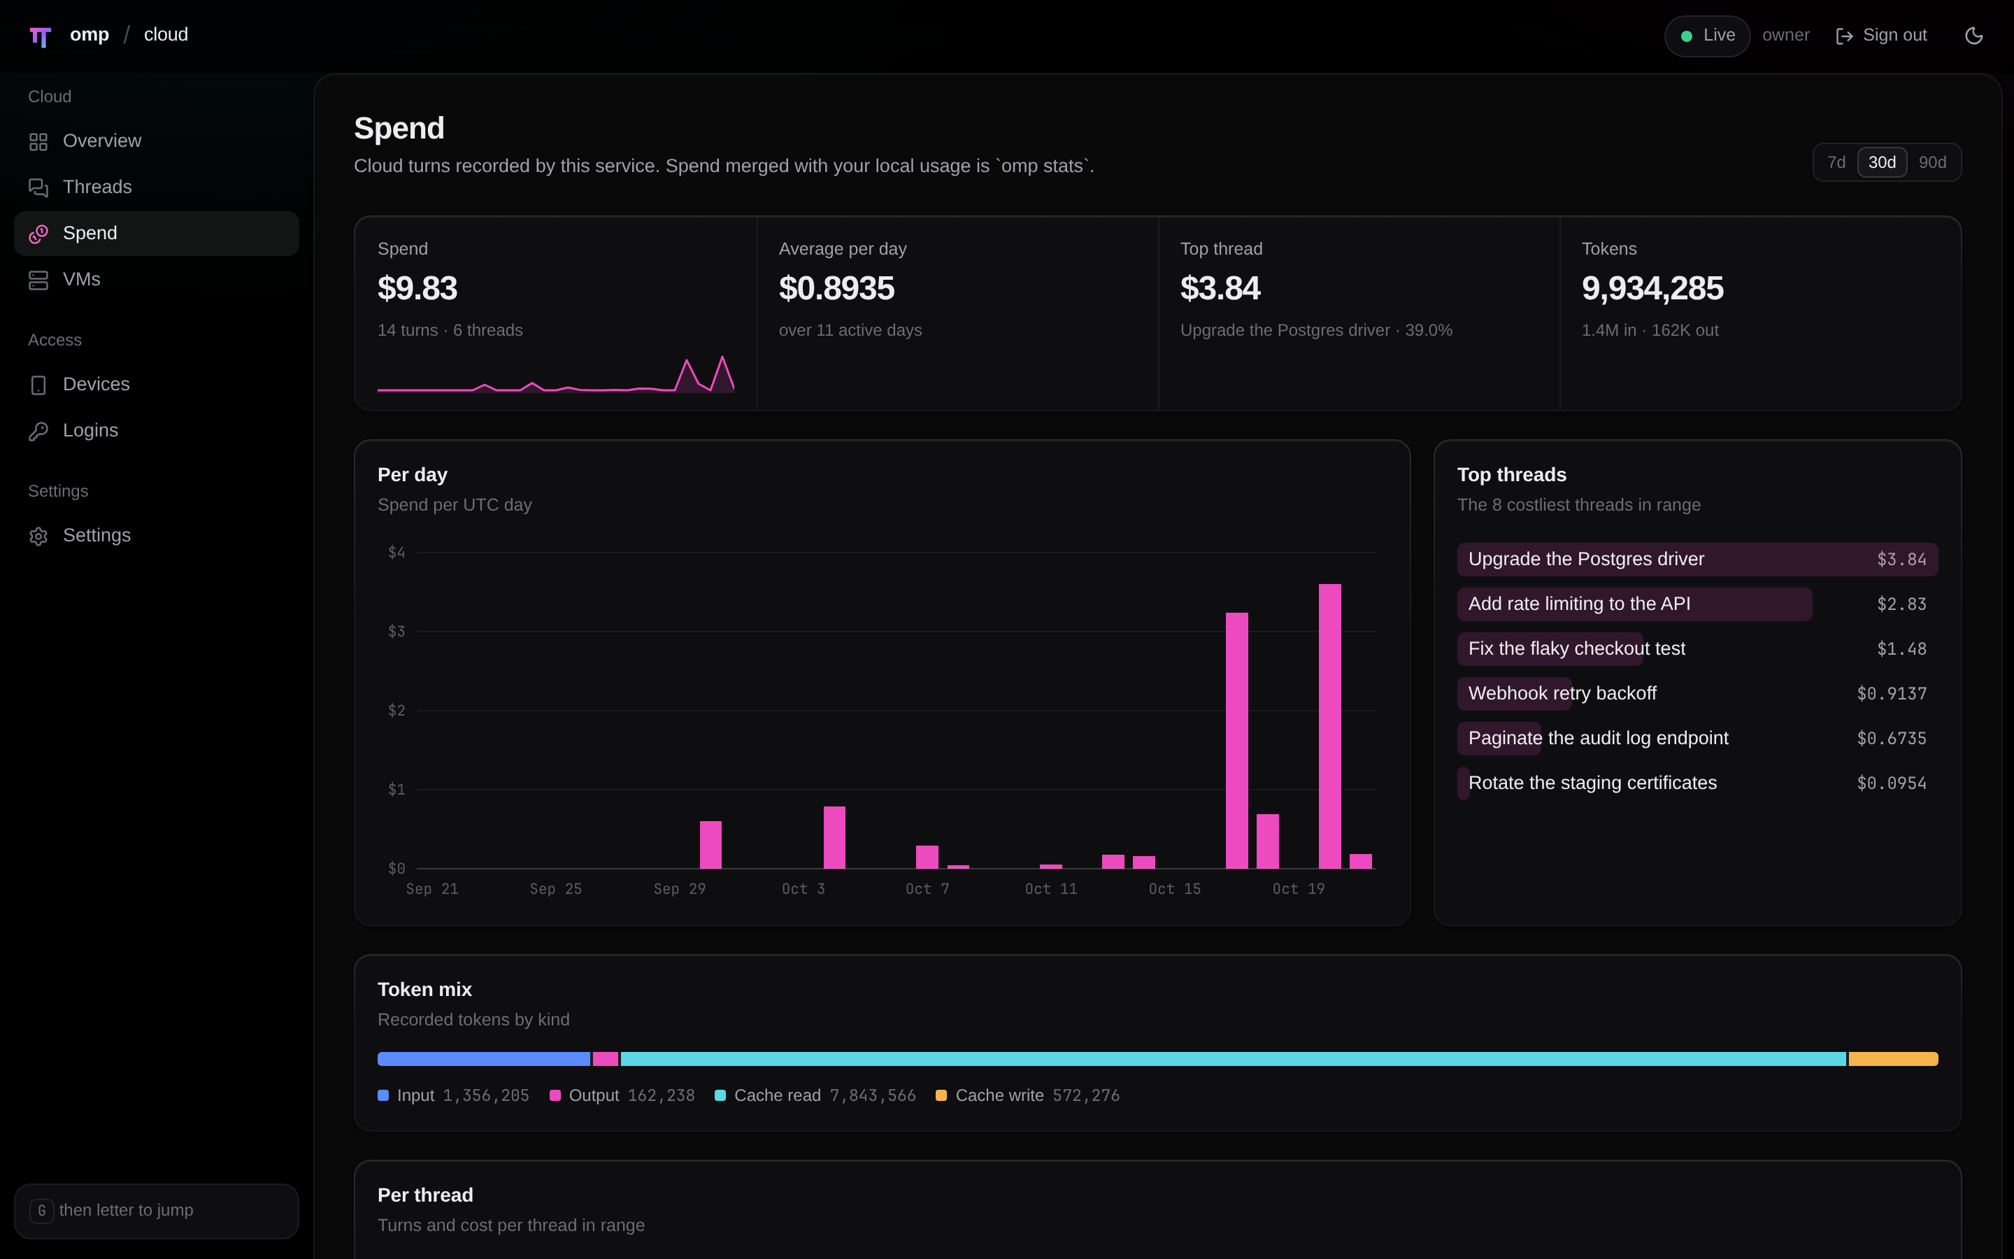The image size is (2014, 1259).
Task: Open Overview in the sidebar
Action: pyautogui.click(x=157, y=141)
